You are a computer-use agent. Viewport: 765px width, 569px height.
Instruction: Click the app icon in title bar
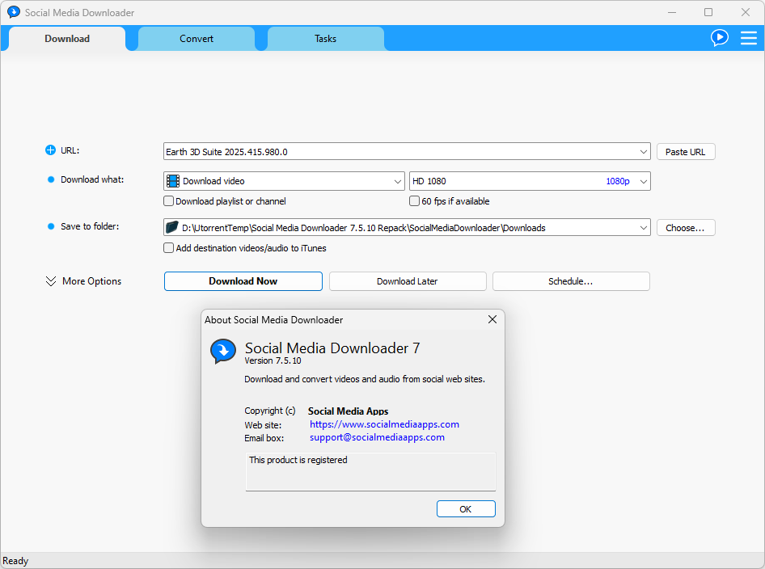coord(14,12)
